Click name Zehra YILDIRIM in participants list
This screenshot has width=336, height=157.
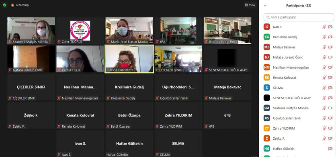point(284,128)
